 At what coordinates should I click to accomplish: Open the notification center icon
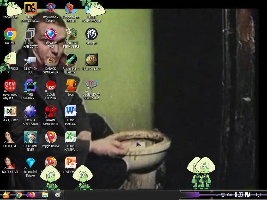[258, 195]
